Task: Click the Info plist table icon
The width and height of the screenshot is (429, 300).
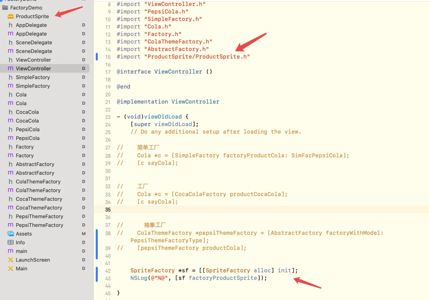Action: point(11,243)
